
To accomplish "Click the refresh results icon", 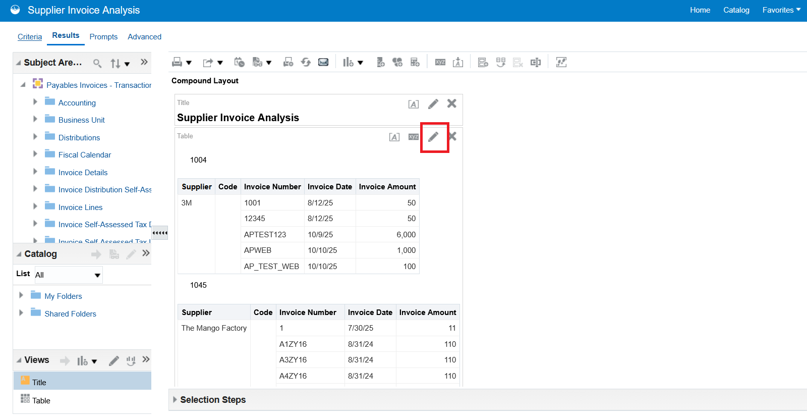I will tap(306, 62).
